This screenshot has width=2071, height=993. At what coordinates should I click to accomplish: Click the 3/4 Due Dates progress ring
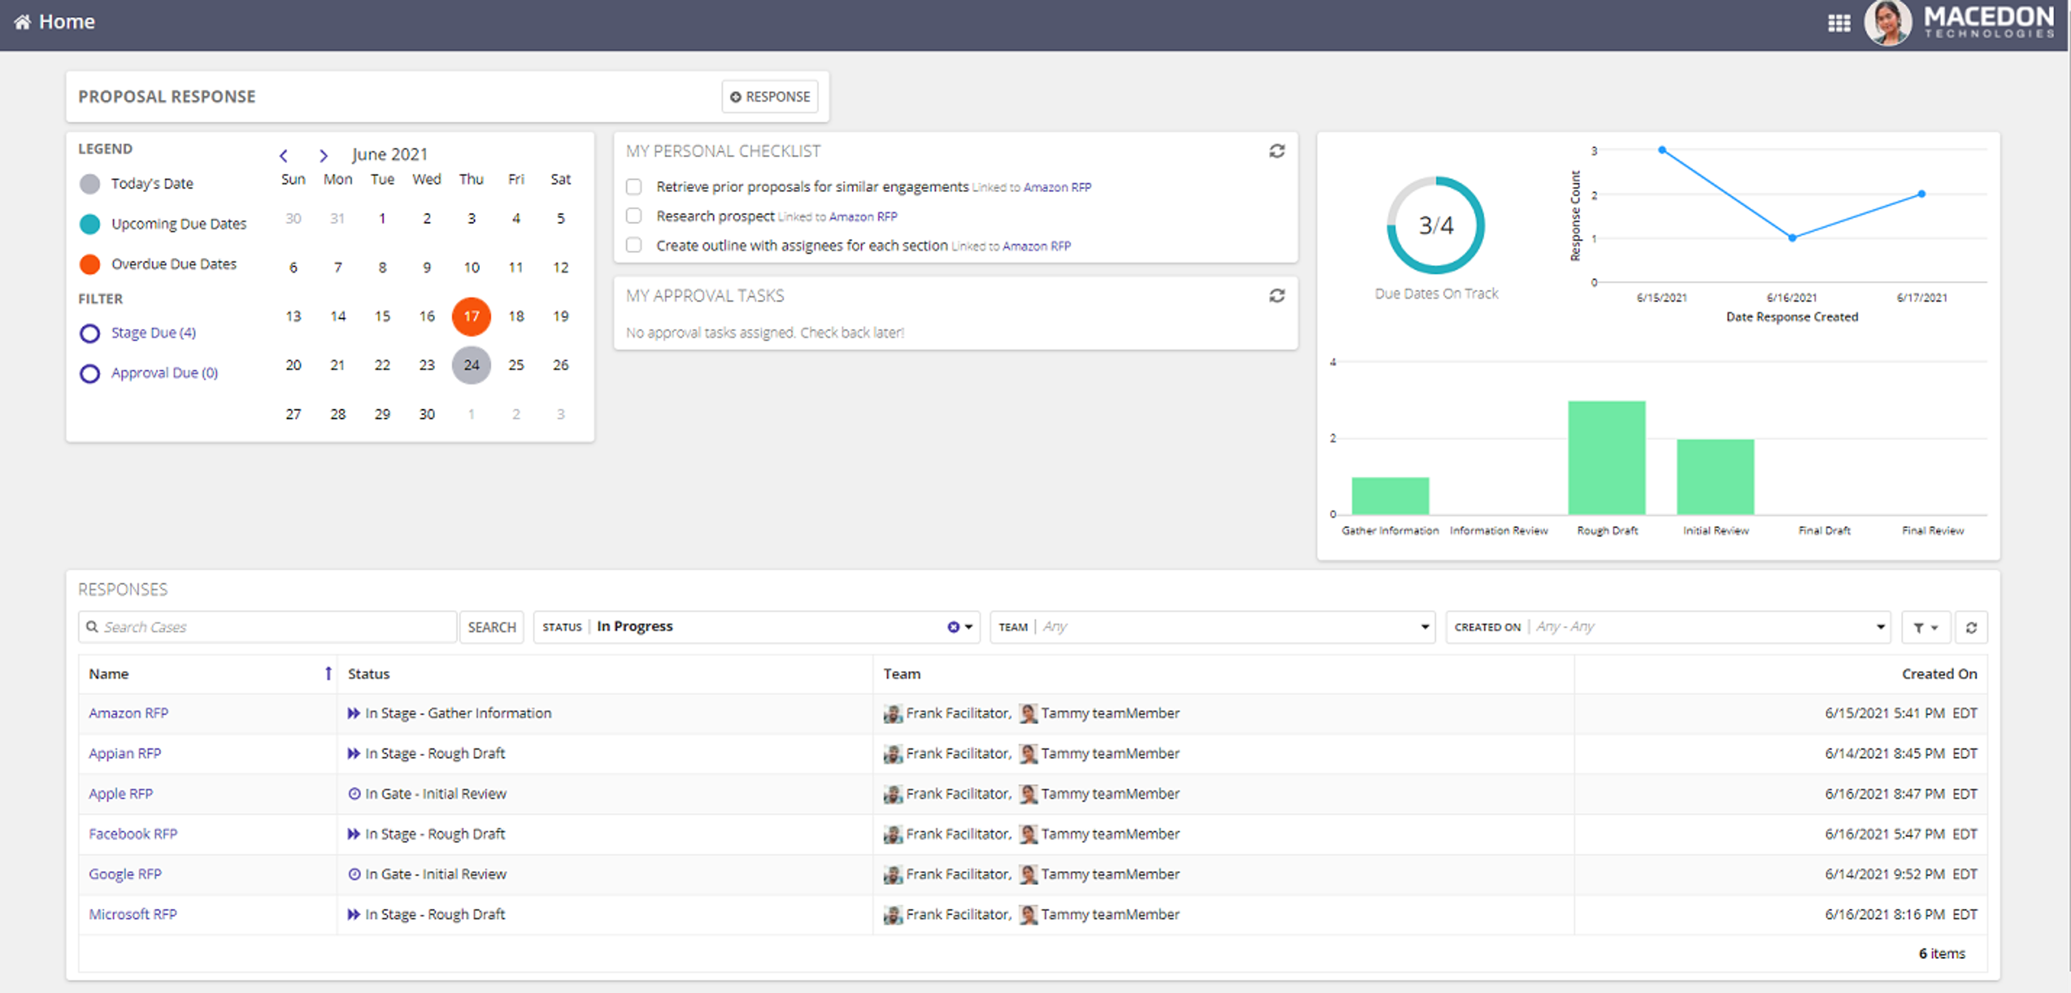1435,225
